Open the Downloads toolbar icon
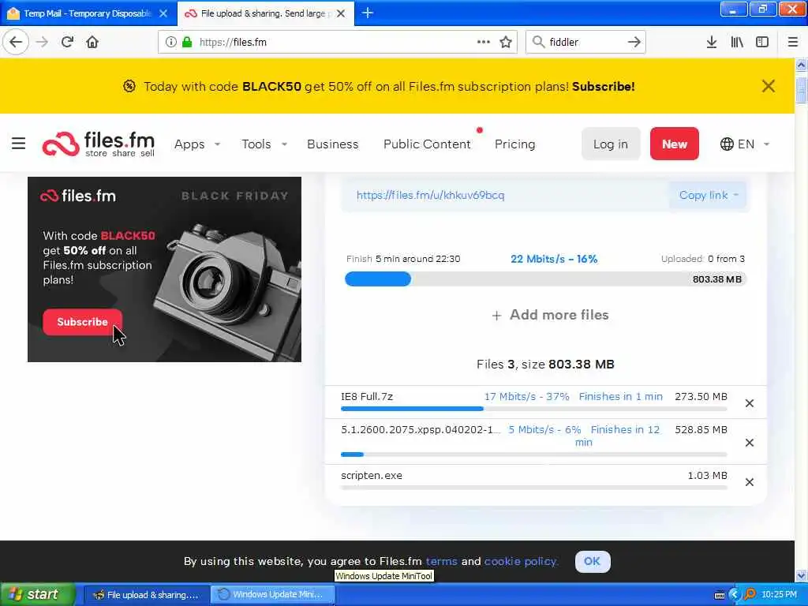808x606 pixels. 711,42
